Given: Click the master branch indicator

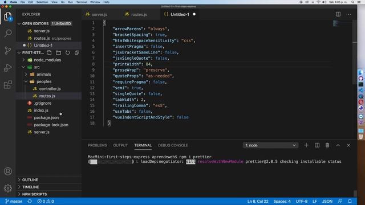Looking at the screenshot, I should click(14, 201).
